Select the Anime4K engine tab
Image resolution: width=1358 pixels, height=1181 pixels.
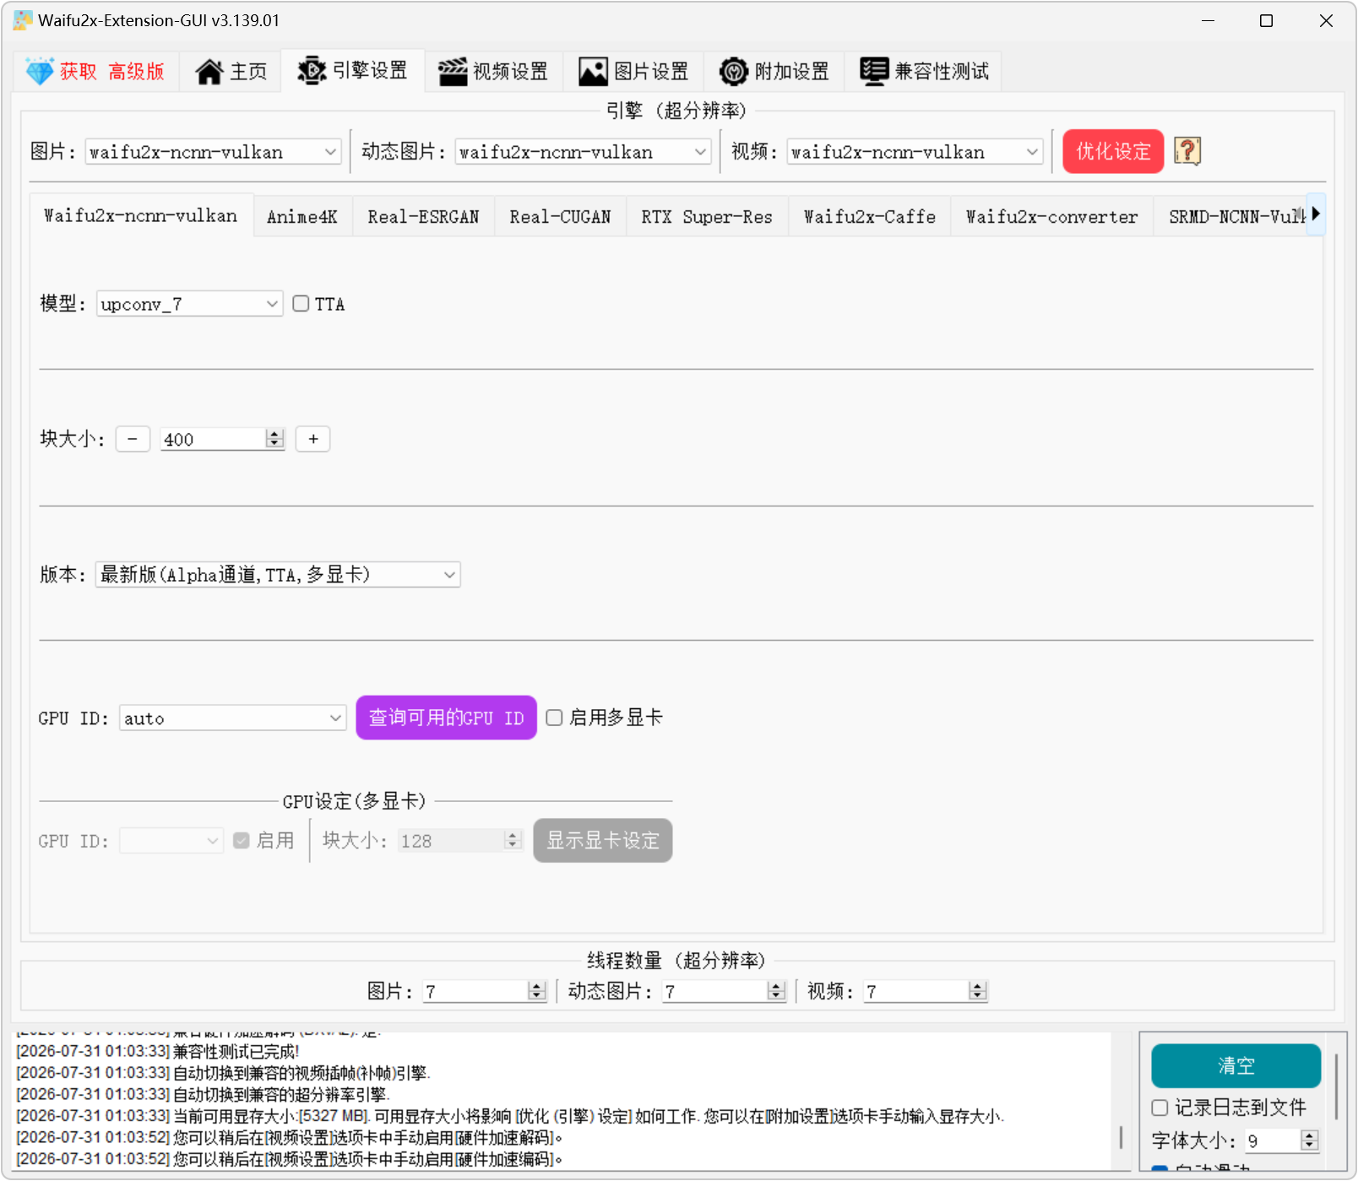click(302, 217)
